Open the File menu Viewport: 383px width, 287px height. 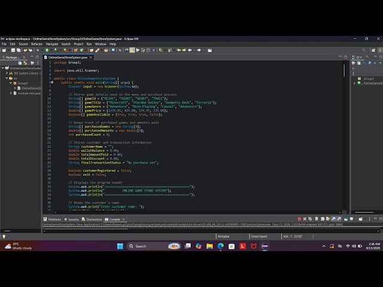[x=4, y=44]
